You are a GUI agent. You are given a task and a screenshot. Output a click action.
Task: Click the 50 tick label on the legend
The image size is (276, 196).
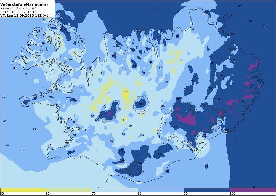click(2, 194)
